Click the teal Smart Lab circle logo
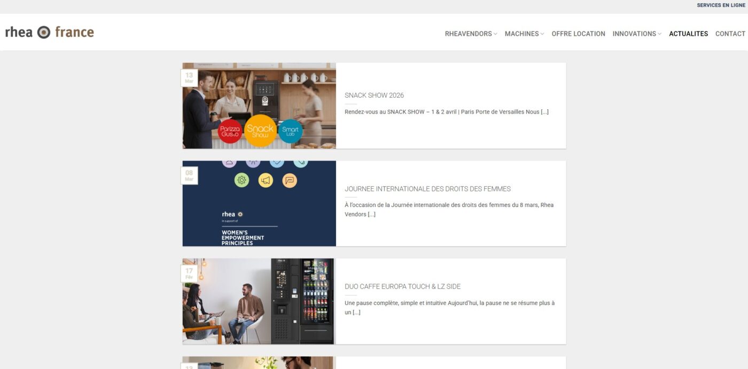Viewport: 748px width, 369px height. point(290,131)
